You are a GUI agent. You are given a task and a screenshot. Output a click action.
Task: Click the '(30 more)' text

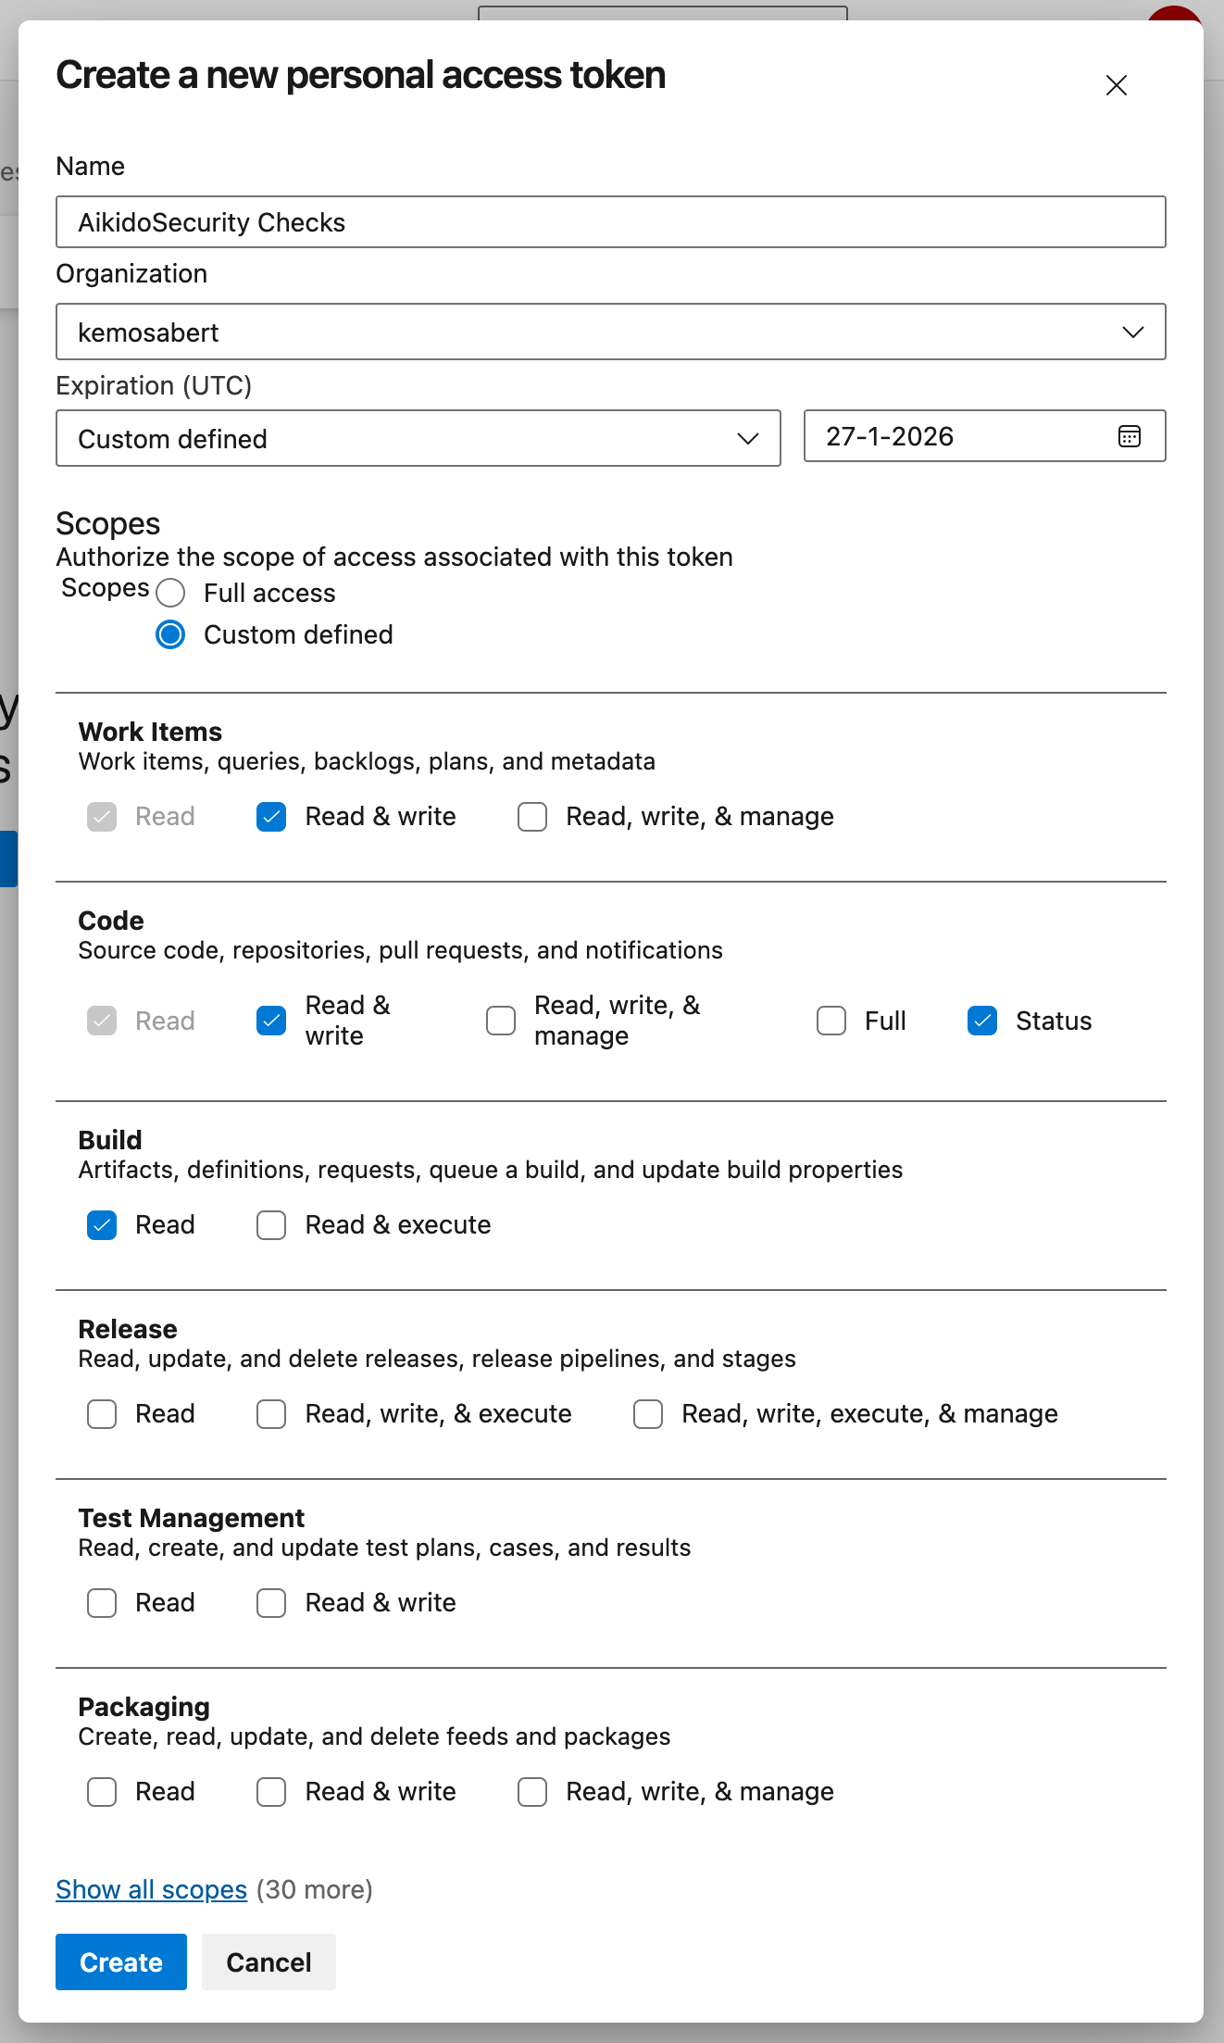(315, 1889)
